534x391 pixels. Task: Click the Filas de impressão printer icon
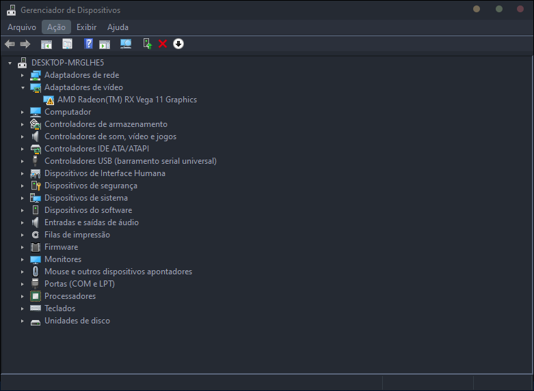pos(36,235)
